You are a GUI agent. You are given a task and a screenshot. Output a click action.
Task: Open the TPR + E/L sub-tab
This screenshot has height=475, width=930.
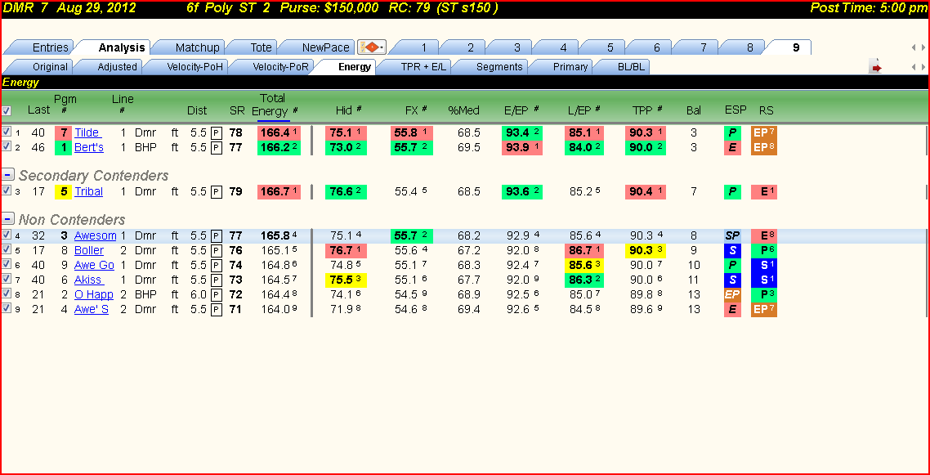click(x=425, y=67)
